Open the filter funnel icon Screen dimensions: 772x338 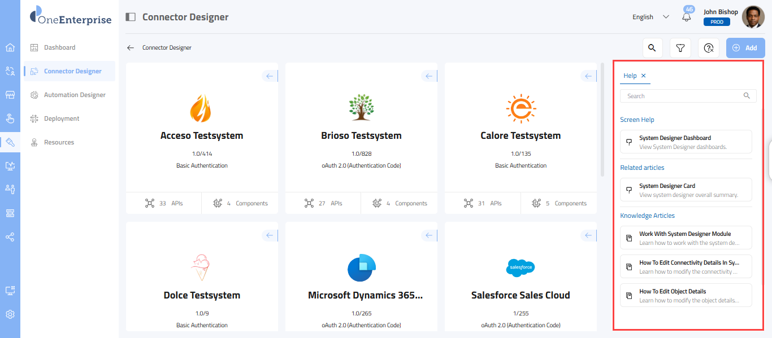(680, 48)
